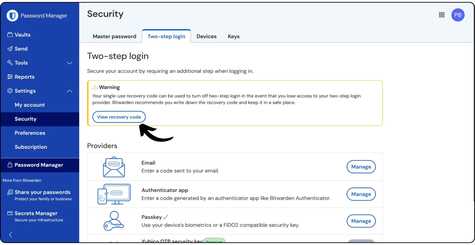Click the Tools wrench icon
475x245 pixels.
coord(10,63)
